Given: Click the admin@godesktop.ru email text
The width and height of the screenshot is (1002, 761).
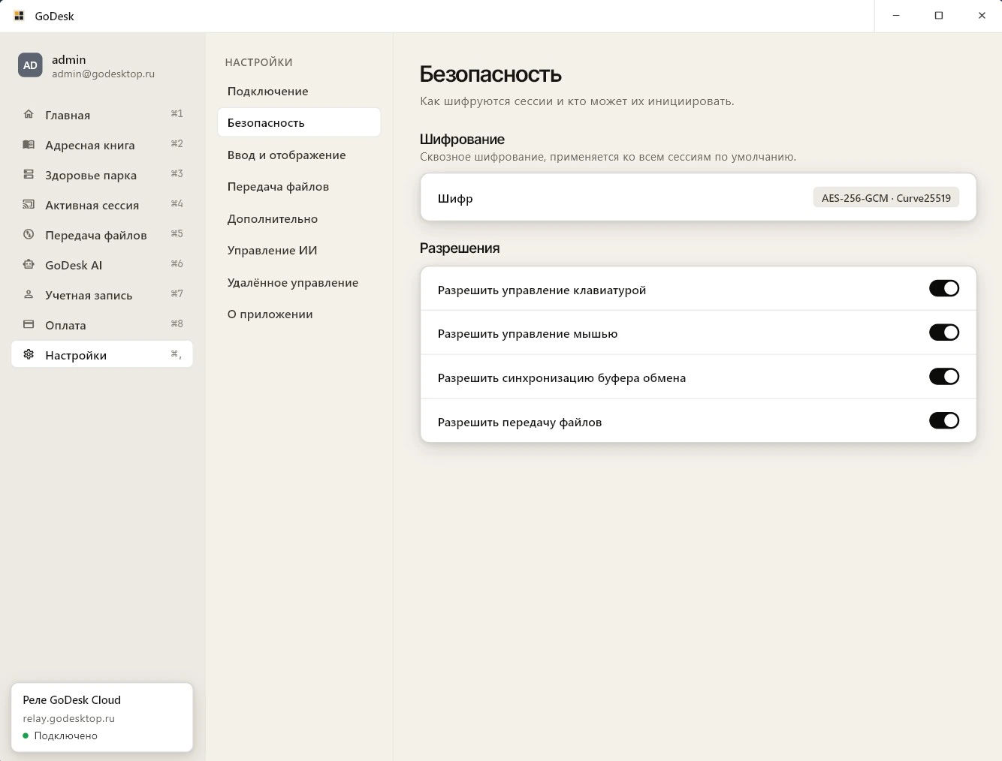Looking at the screenshot, I should click(x=103, y=74).
